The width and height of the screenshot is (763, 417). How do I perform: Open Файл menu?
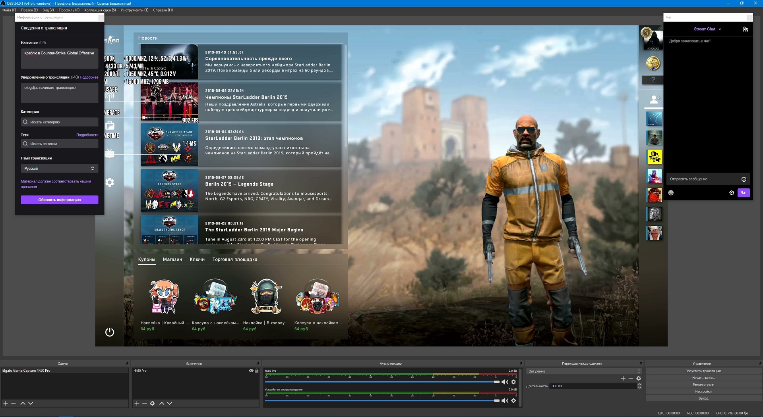(9, 10)
